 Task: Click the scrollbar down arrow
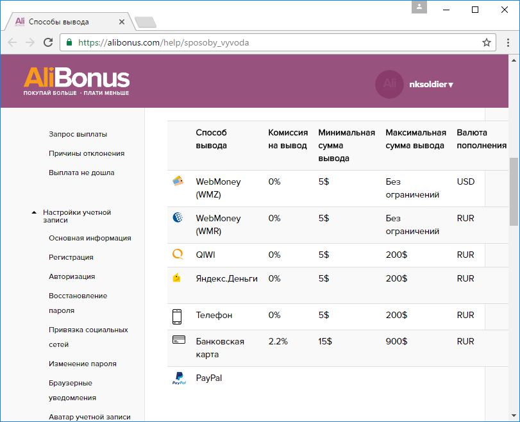click(x=514, y=416)
